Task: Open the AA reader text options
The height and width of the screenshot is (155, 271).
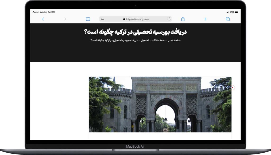Action: point(102,19)
